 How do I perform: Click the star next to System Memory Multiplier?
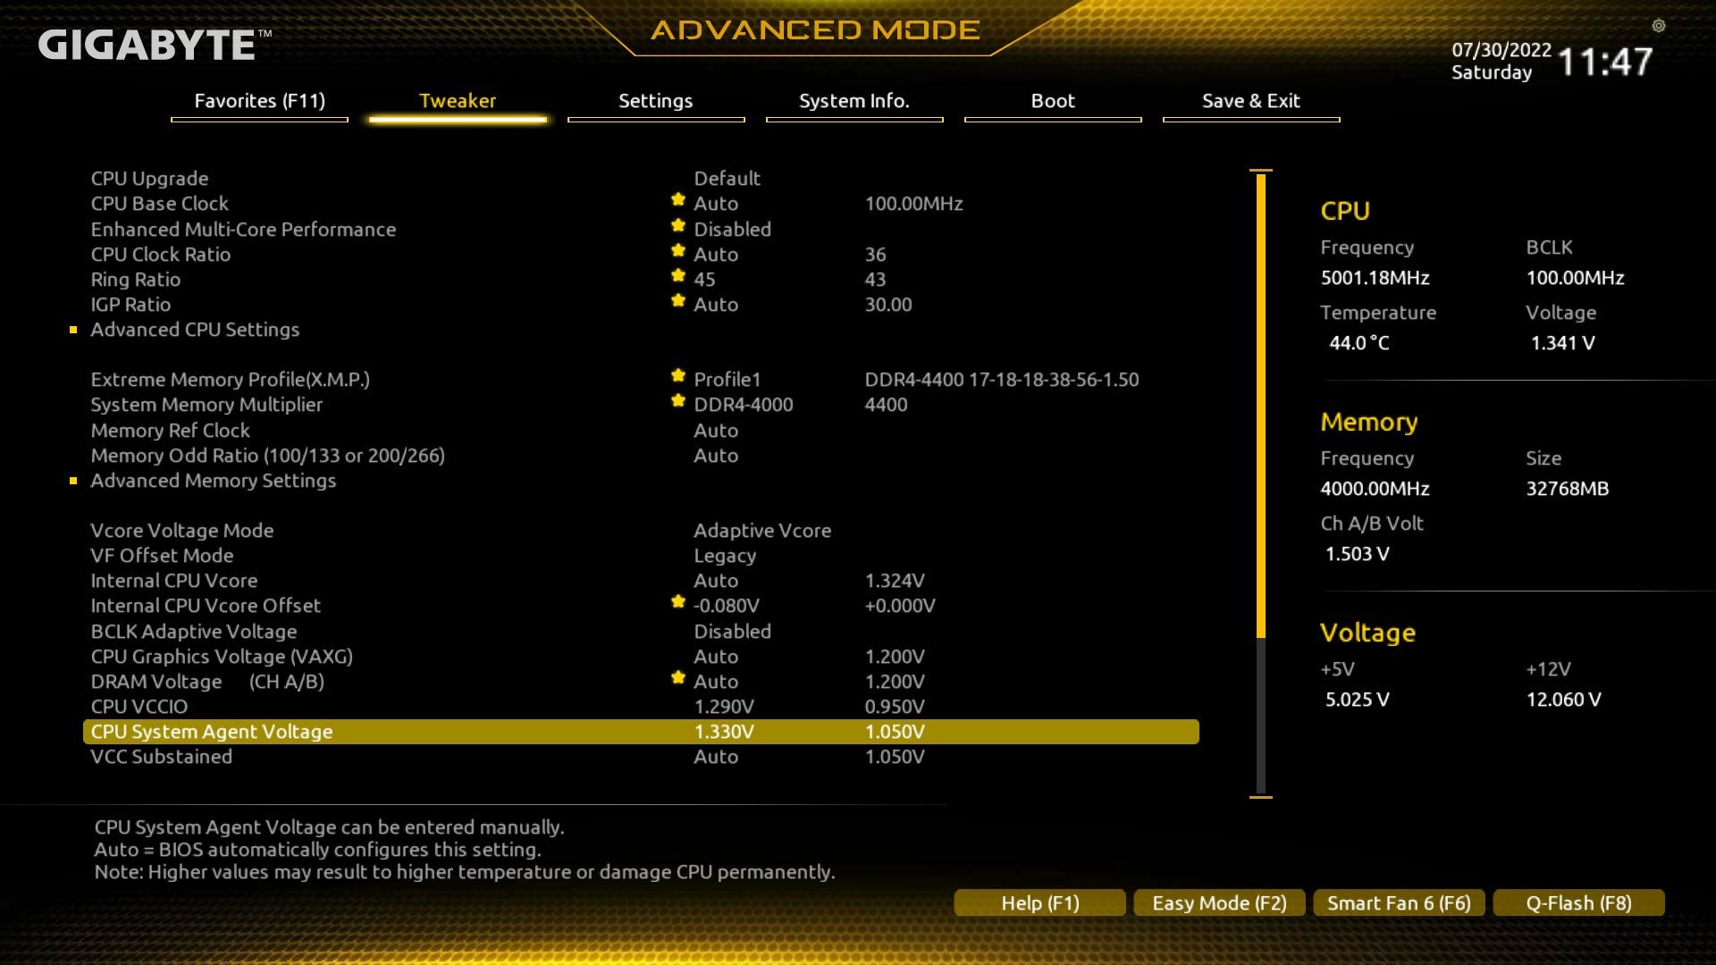tap(677, 401)
